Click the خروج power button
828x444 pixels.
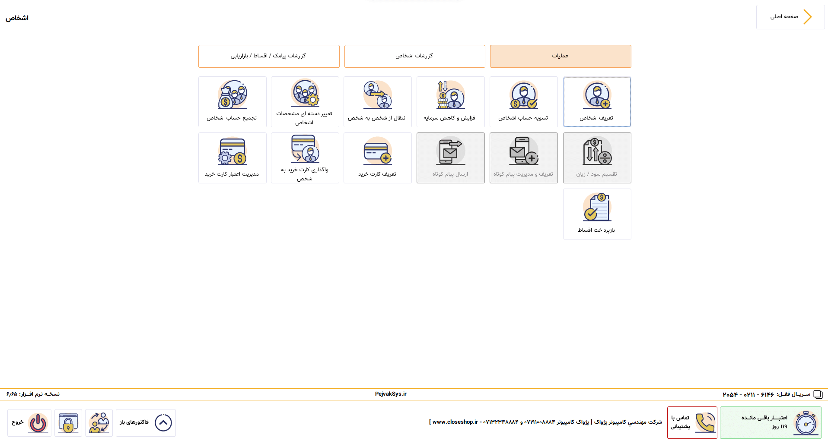pos(29,423)
